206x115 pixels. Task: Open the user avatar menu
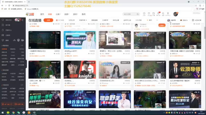(x=176, y=14)
